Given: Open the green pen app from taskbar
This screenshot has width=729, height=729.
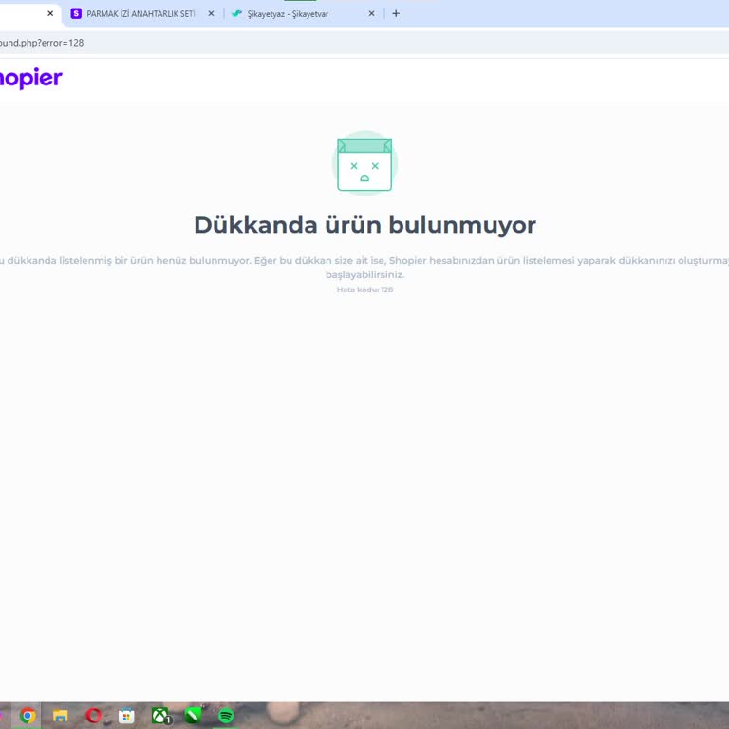Looking at the screenshot, I should (x=193, y=716).
